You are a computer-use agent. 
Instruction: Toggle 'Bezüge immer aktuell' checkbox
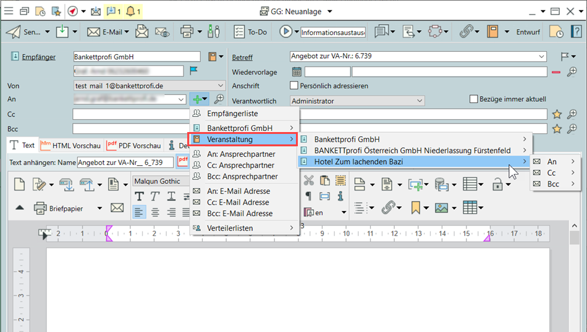pyautogui.click(x=474, y=99)
